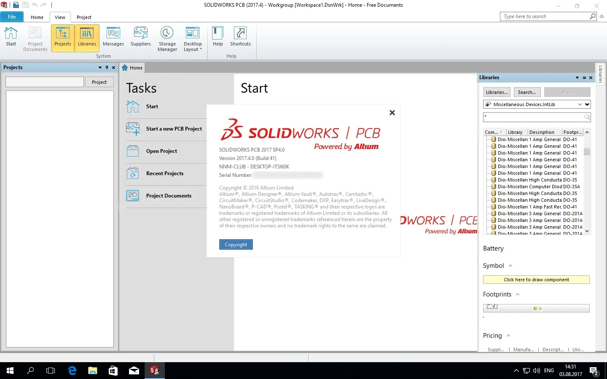Image resolution: width=607 pixels, height=379 pixels.
Task: Select the View ribbon tab
Action: [60, 17]
